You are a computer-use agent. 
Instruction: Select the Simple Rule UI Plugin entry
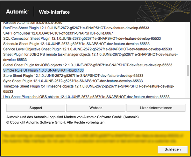pyautogui.click(x=43, y=70)
